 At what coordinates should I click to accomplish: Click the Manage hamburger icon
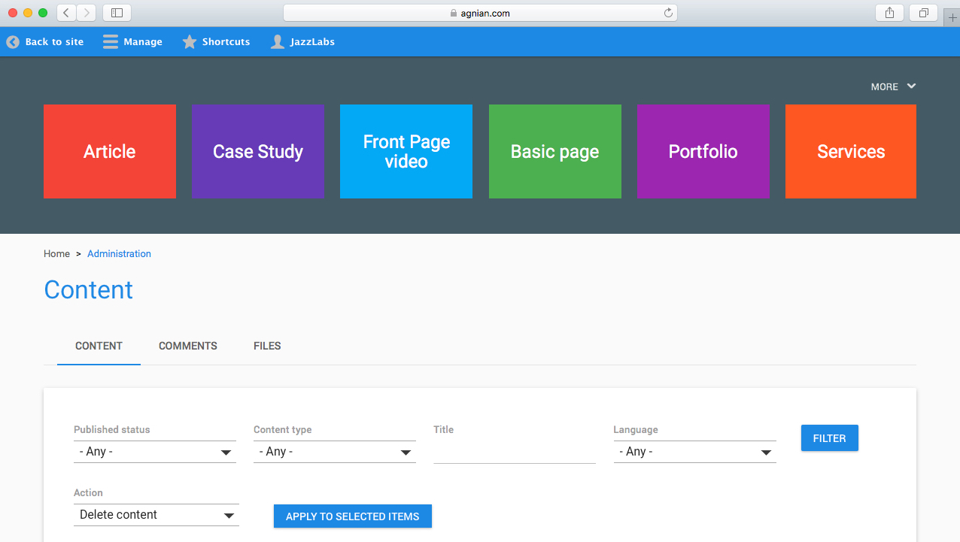[x=110, y=41]
